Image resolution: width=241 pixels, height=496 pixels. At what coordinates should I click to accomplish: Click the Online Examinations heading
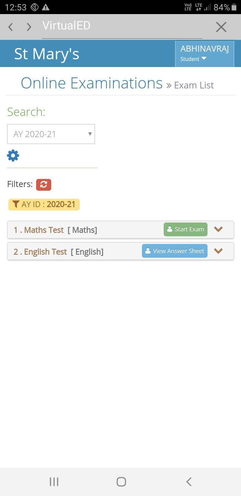92,83
